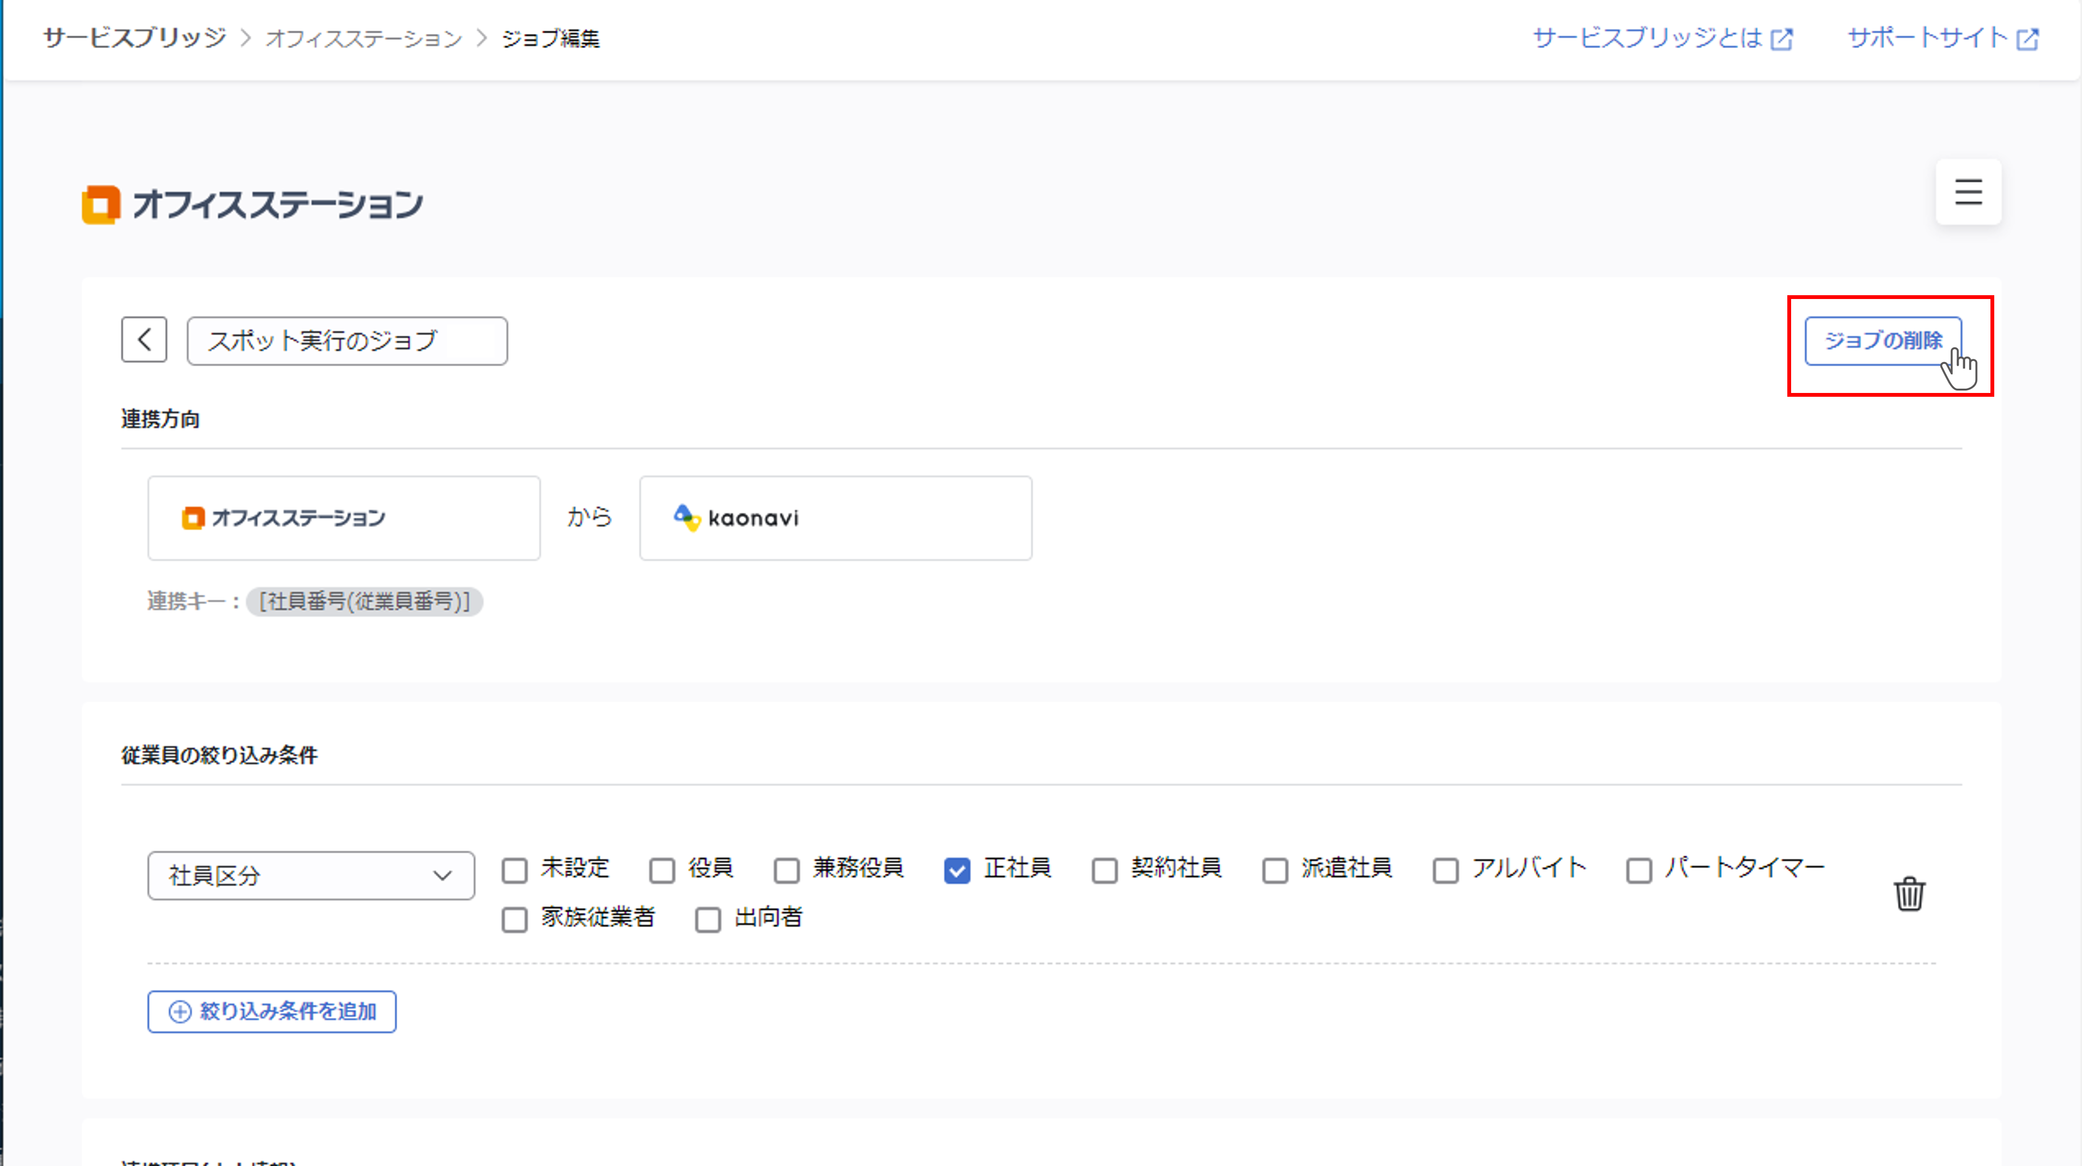Viewport: 2082px width, 1166px height.
Task: Click the Office Station logo icon in header
Action: click(101, 205)
